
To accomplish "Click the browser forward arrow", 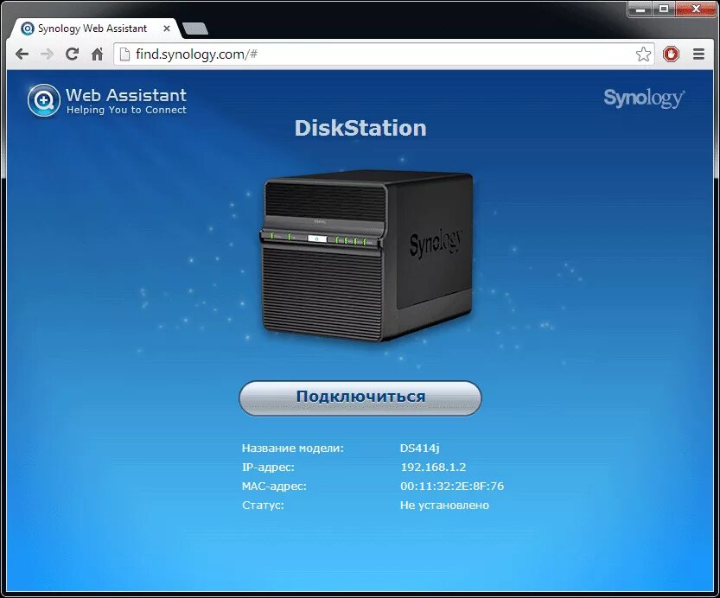I will (47, 54).
